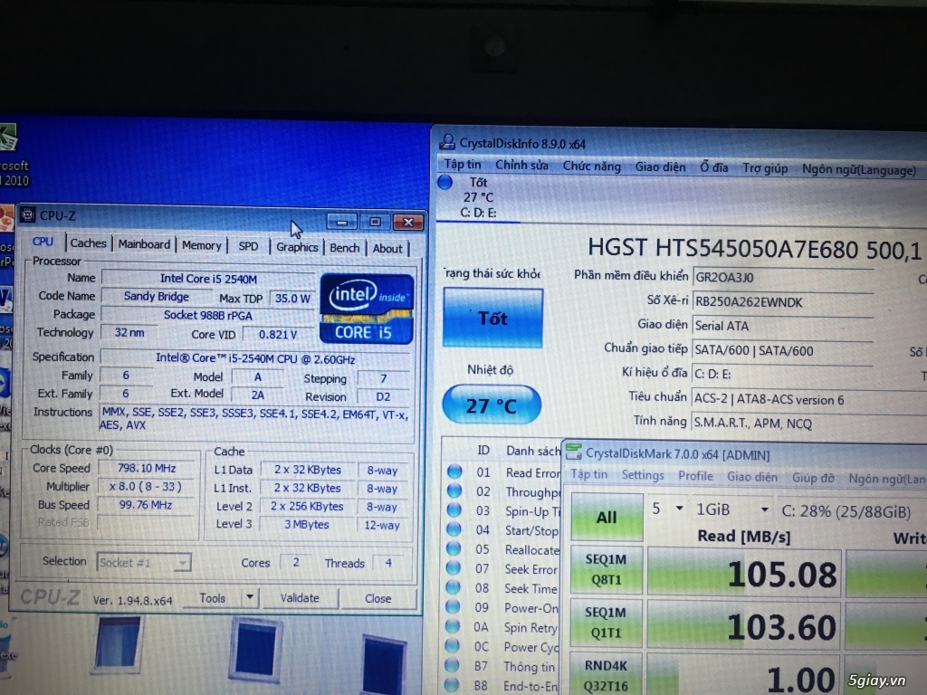Open the Memory tab in CPU-Z
Image resolution: width=927 pixels, height=695 pixels.
tap(202, 245)
